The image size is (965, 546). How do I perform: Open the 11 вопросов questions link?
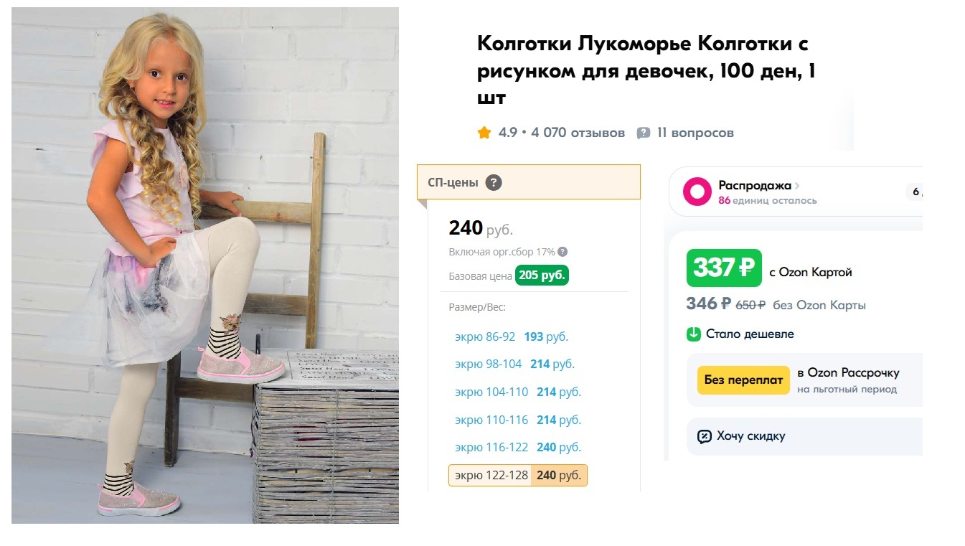(x=695, y=133)
